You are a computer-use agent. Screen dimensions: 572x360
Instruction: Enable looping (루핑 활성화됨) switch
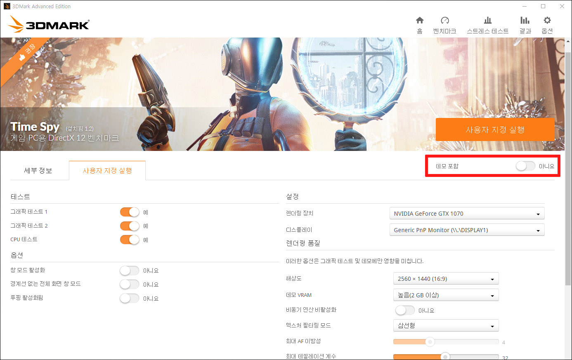130,298
